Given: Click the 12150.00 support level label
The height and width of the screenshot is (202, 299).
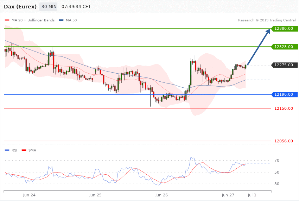Looking at the screenshot, I should [284, 108].
